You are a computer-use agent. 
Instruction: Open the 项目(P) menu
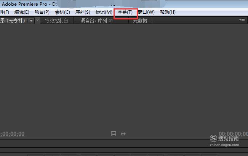[x=42, y=12]
